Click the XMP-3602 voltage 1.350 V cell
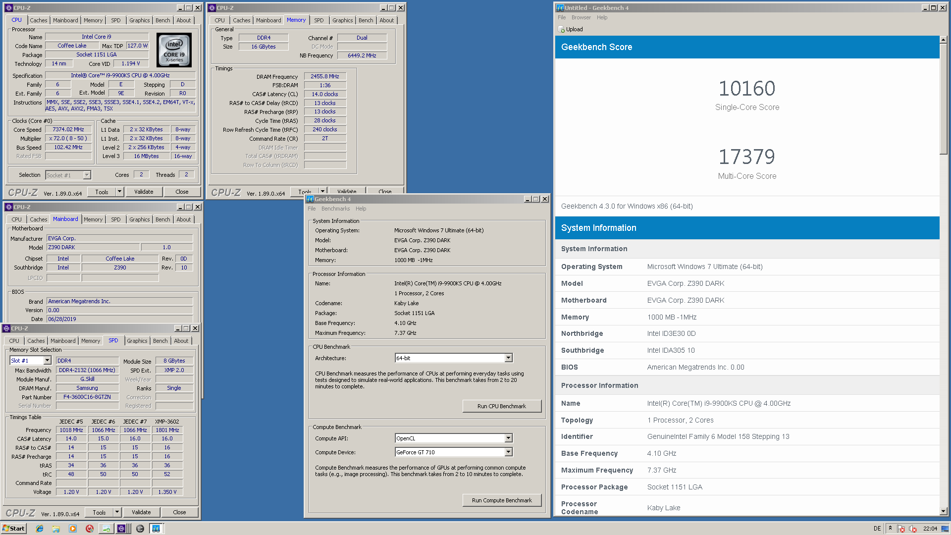This screenshot has width=951, height=535. click(x=167, y=492)
